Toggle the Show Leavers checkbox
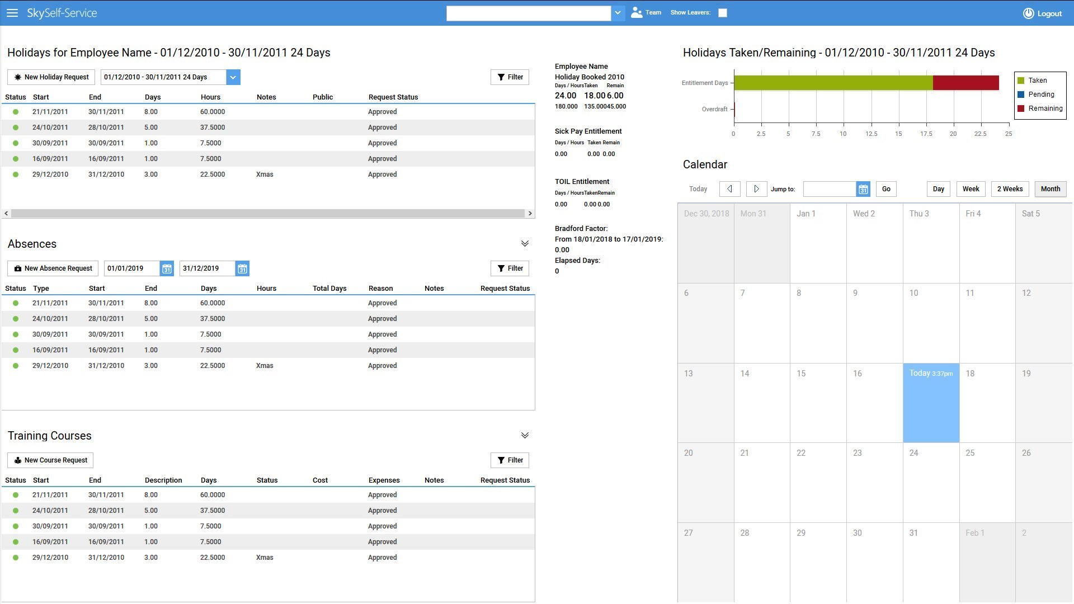This screenshot has height=604, width=1074. [x=722, y=12]
